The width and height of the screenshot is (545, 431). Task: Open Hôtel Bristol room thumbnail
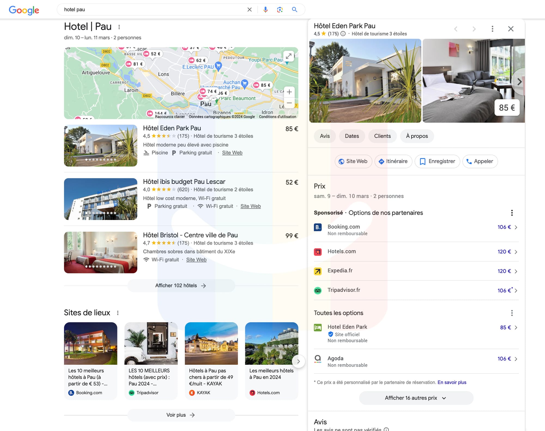pos(101,252)
